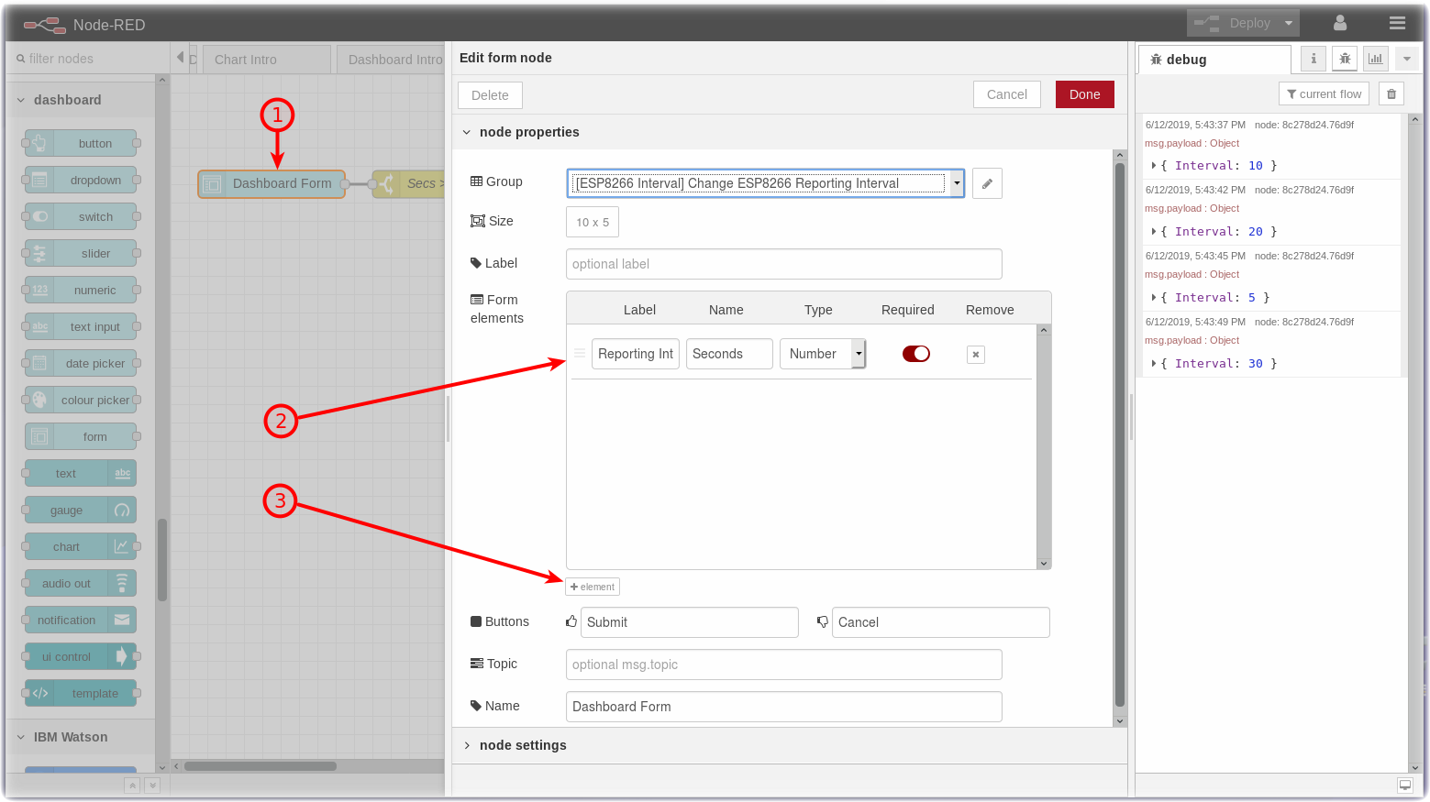Viewport: 1430px width, 802px height.
Task: Switch to the Dashboard Intro flow tab
Action: click(390, 60)
